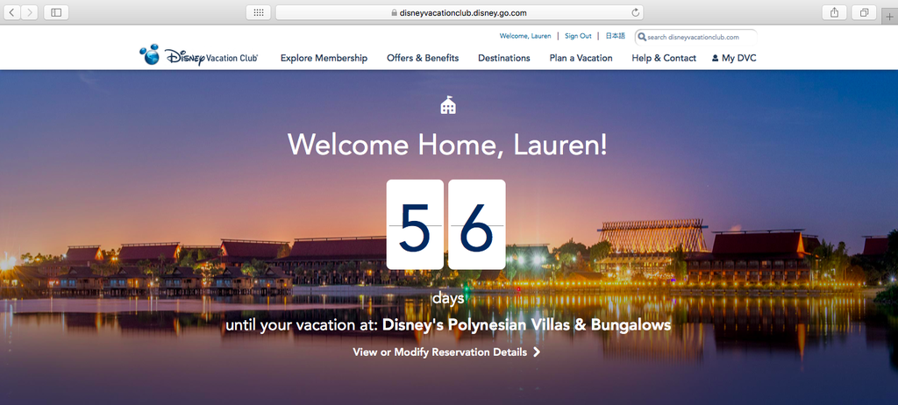This screenshot has height=405, width=898.
Task: Open the My DVC menu
Action: [738, 58]
